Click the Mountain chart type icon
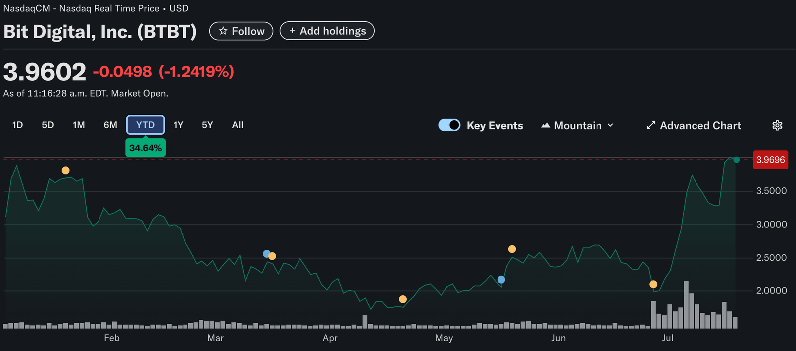Image resolution: width=796 pixels, height=351 pixels. (x=546, y=125)
